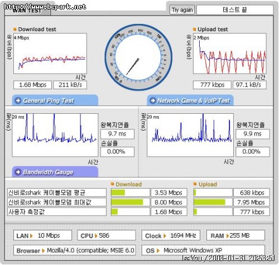Click the 1.68 Mbps user download bar
The width and height of the screenshot is (279, 265).
click(130, 212)
